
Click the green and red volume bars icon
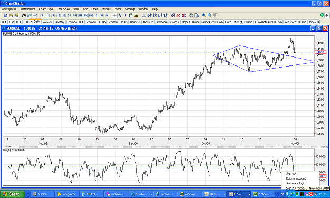(136, 15)
